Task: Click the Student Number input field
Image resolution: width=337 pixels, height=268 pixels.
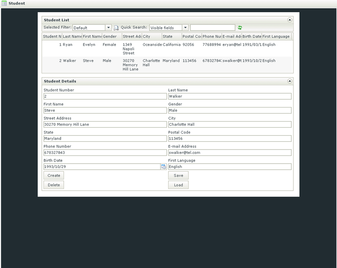Action: [x=105, y=96]
